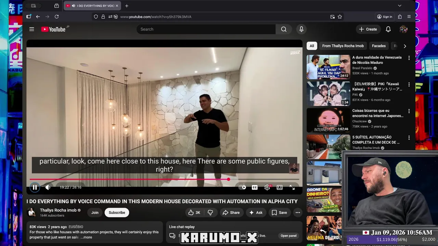438x246 pixels.
Task: Go back with the browser back arrow
Action: click(x=38, y=17)
